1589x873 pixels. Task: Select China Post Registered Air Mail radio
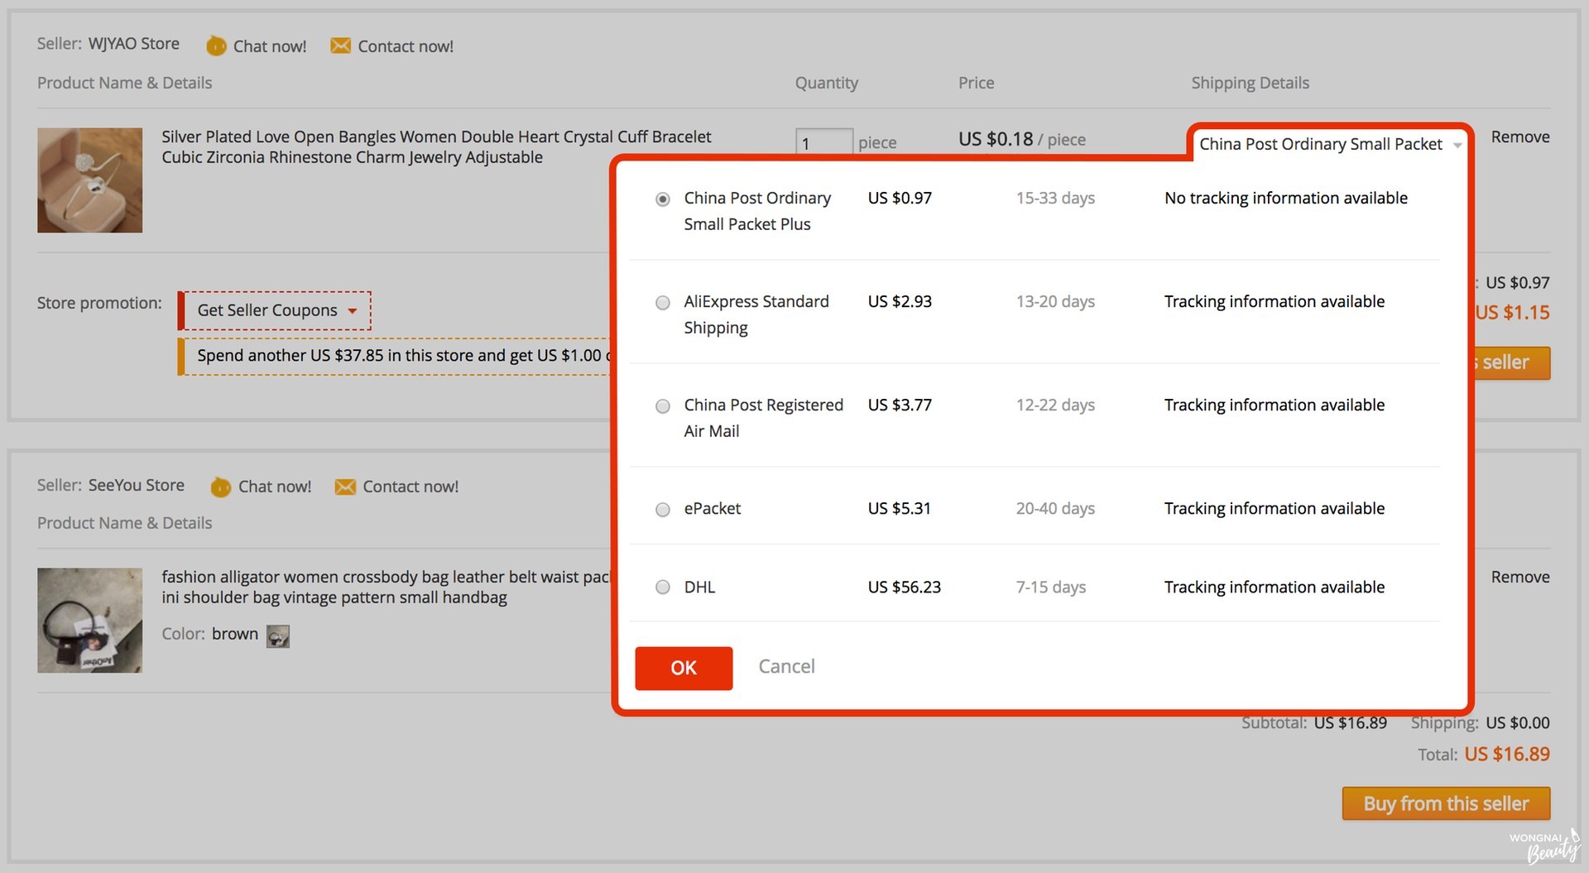click(x=663, y=406)
